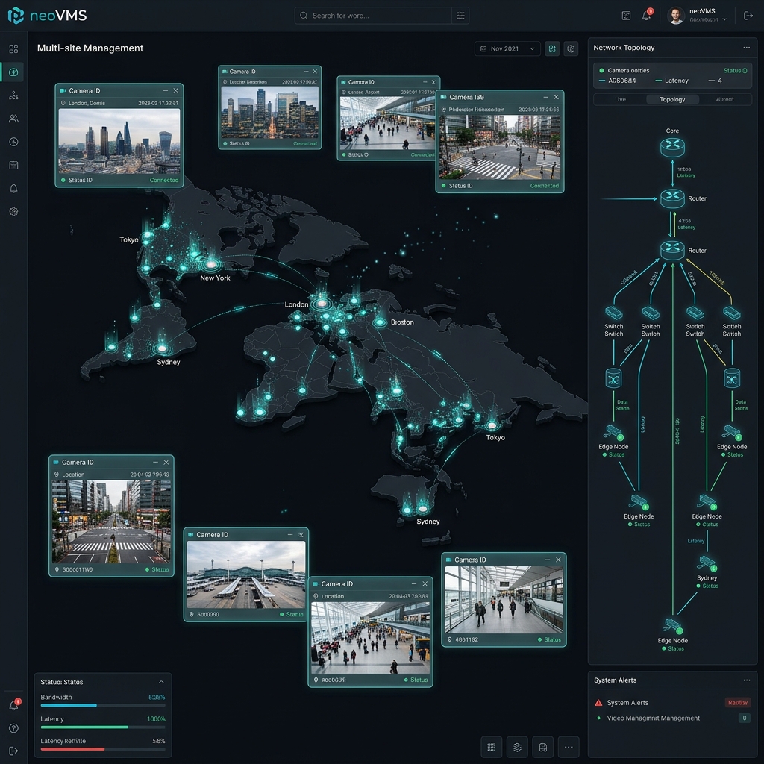Click the Bandwidth progress bar
The height and width of the screenshot is (764, 764).
[x=103, y=705]
